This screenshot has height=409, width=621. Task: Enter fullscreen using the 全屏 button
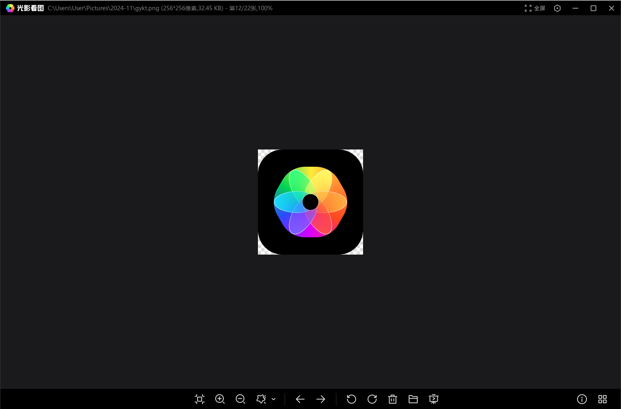click(535, 8)
